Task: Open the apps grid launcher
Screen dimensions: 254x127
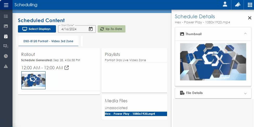Action: click(250, 5)
